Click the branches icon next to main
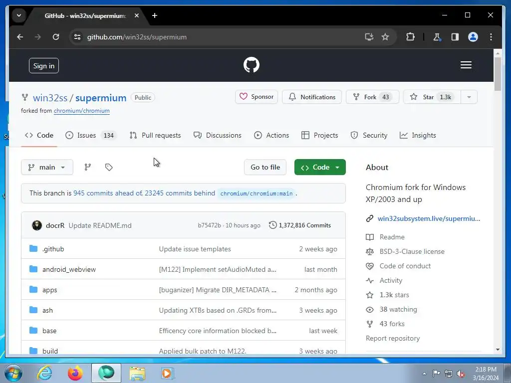The image size is (511, 383). pyautogui.click(x=88, y=167)
